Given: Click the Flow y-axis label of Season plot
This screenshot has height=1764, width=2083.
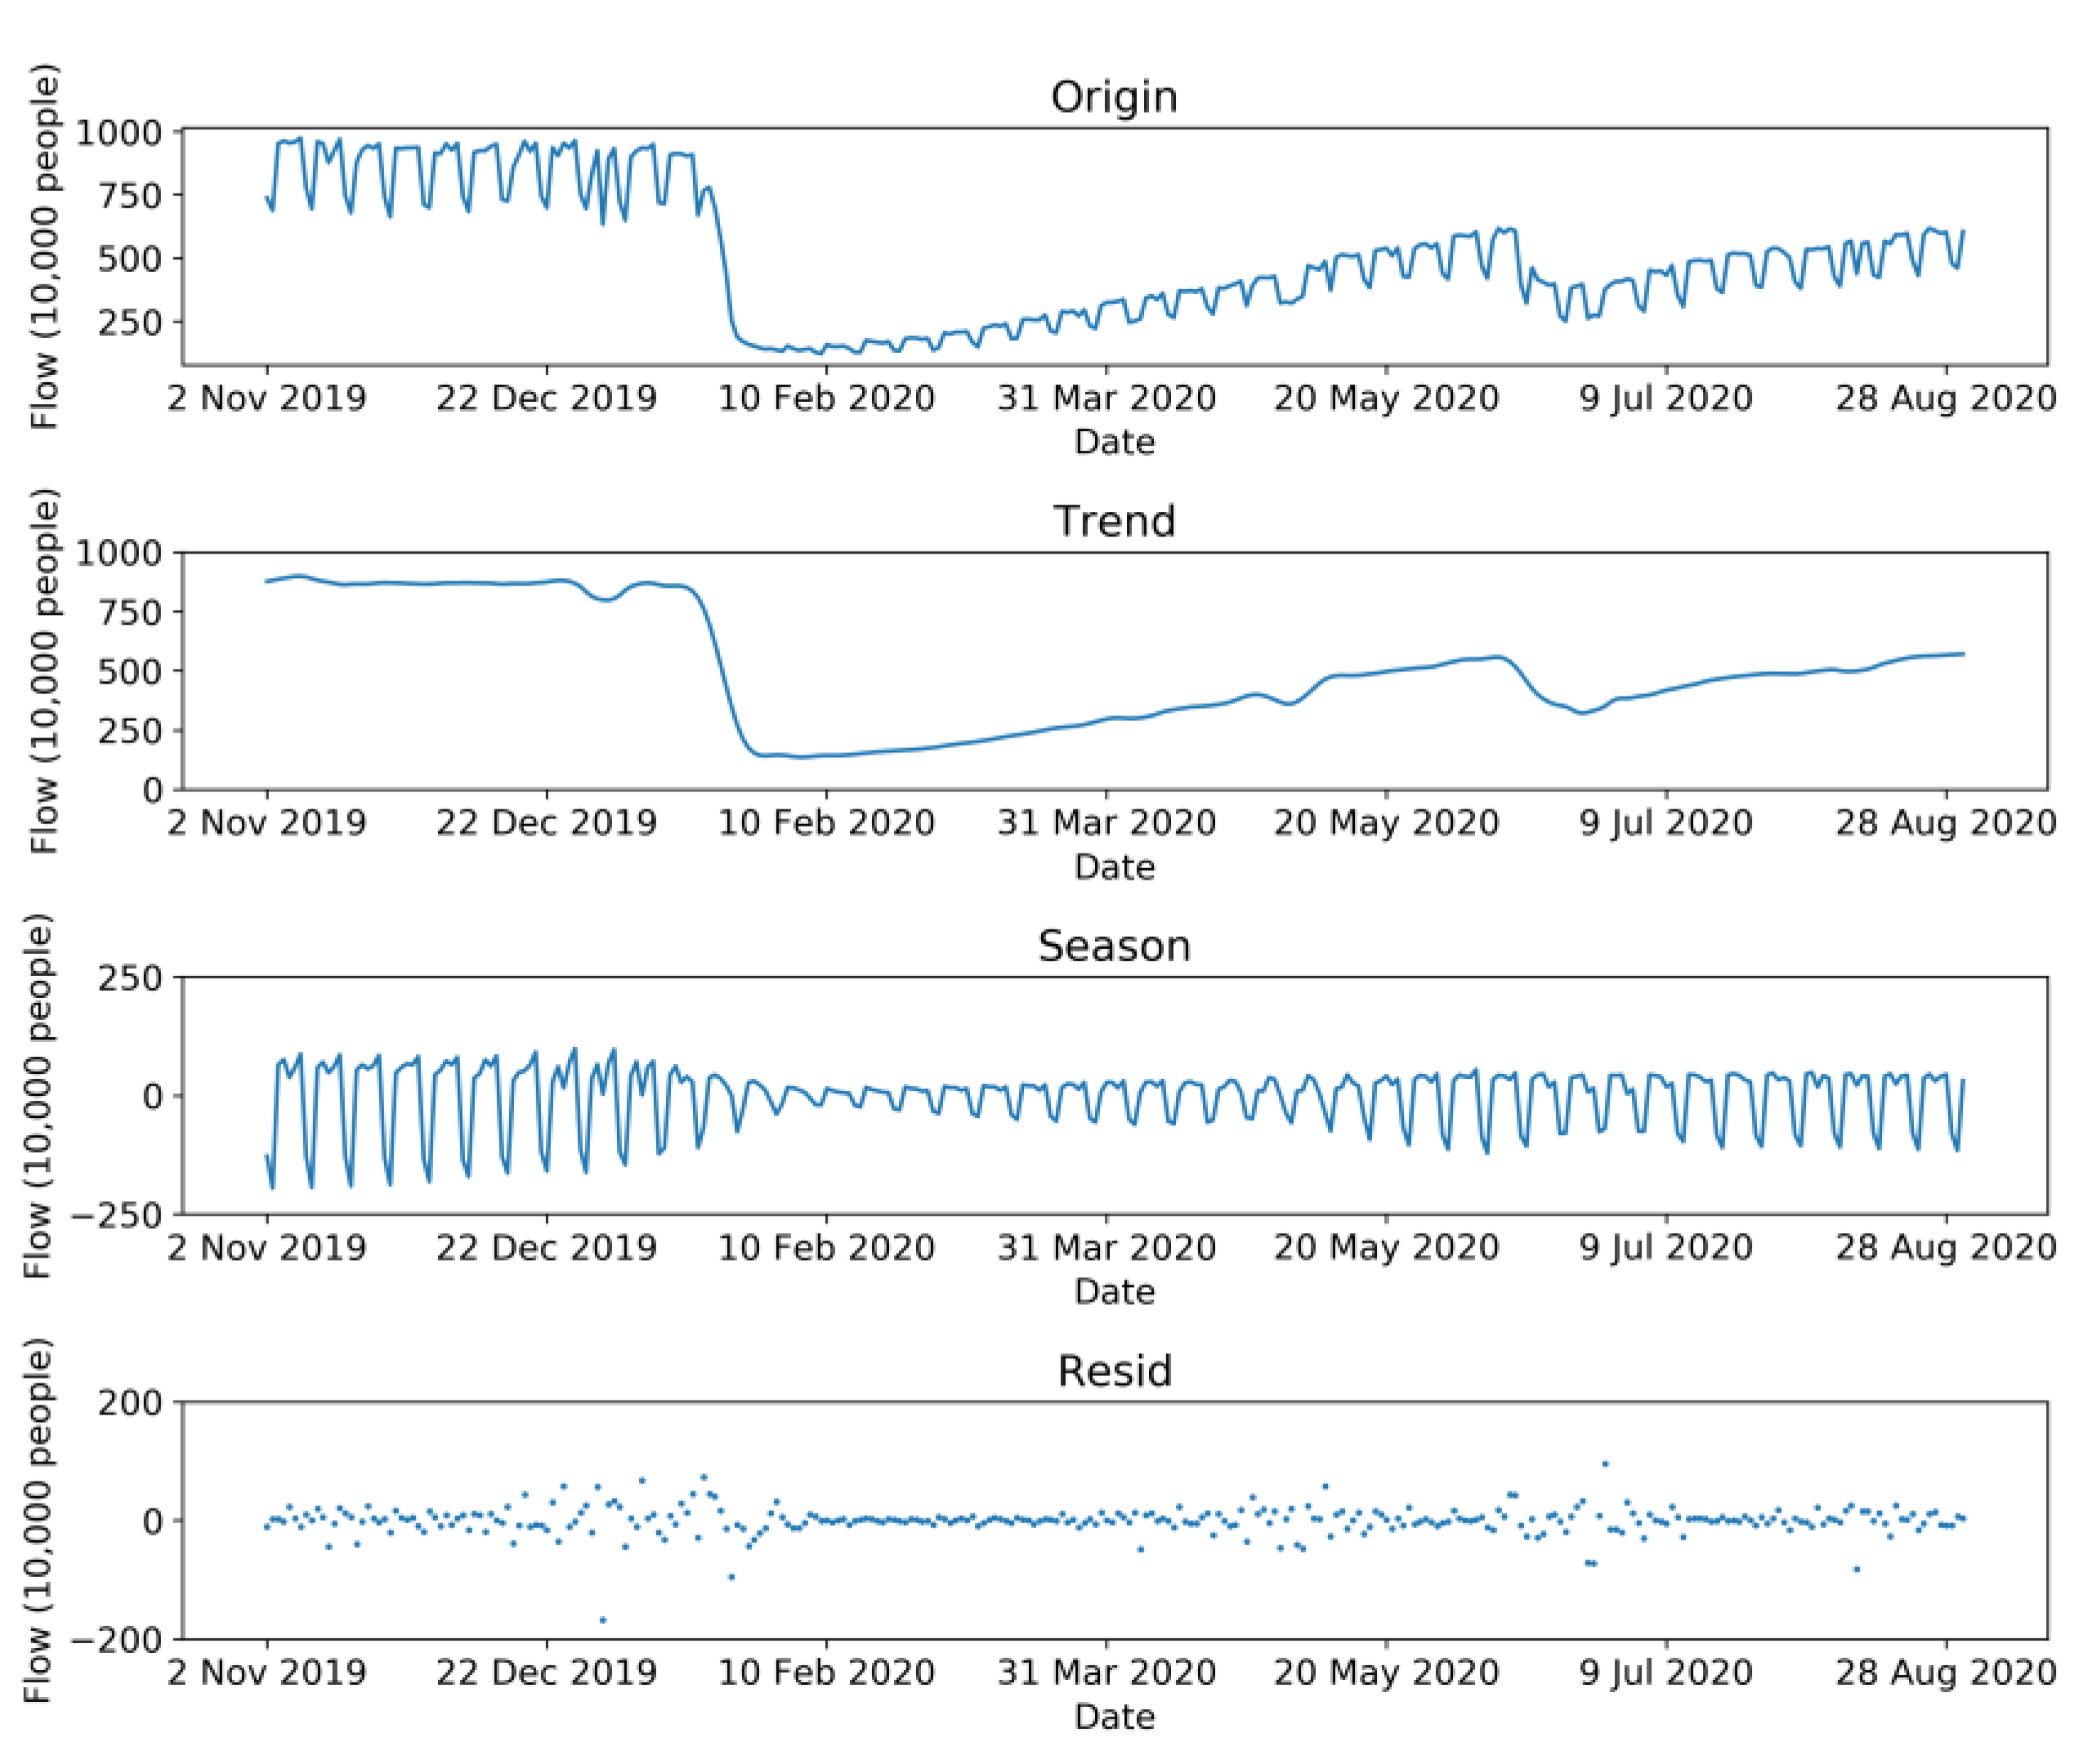Looking at the screenshot, I should click(x=38, y=1096).
